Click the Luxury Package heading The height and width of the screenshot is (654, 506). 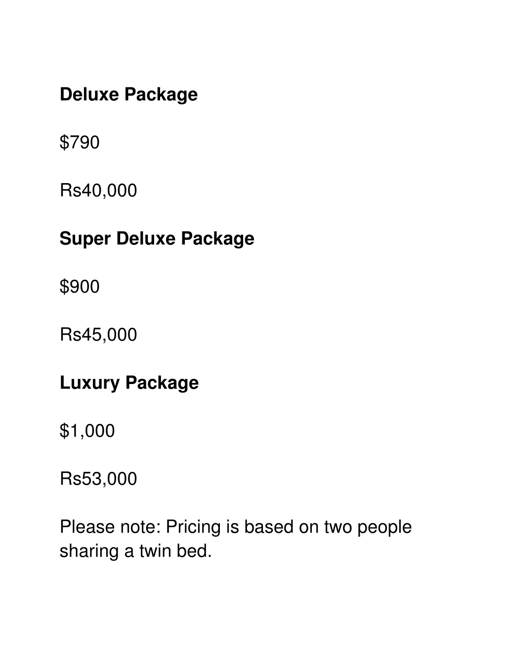(129, 383)
